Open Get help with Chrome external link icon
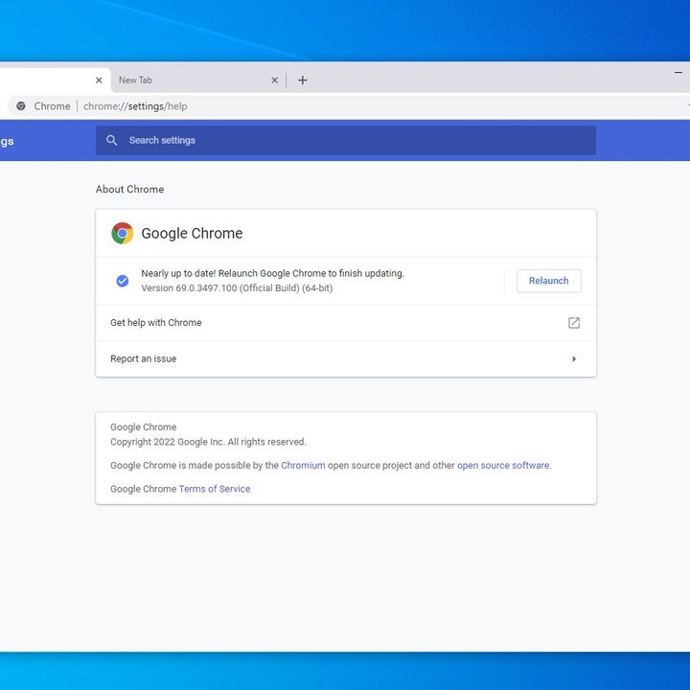This screenshot has width=690, height=690. point(573,323)
